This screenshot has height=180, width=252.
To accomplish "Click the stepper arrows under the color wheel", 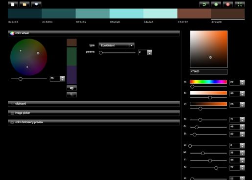I will coord(63,79).
